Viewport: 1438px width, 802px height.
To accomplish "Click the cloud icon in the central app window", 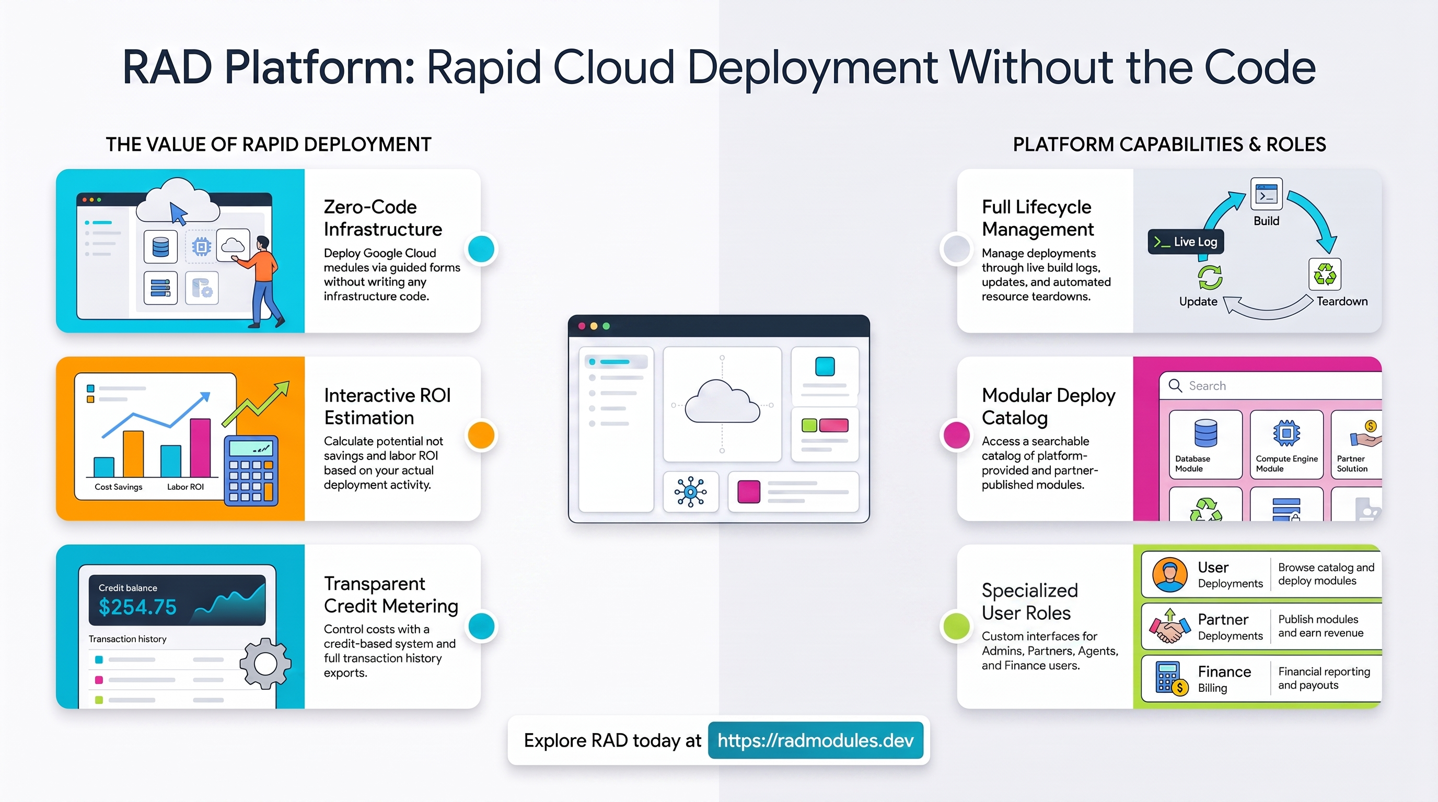I will click(722, 402).
